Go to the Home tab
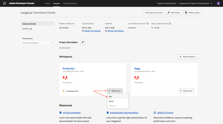This screenshot has height=124, width=223. point(47,4)
